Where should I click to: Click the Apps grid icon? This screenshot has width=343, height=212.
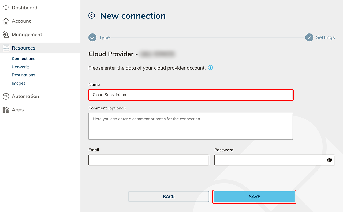coord(6,110)
